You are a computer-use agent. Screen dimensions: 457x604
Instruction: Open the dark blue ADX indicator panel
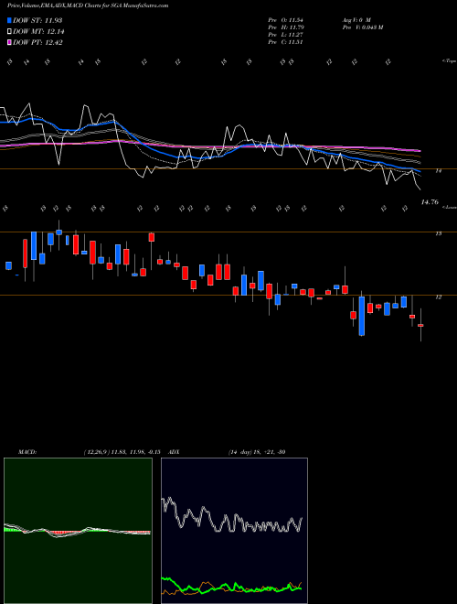pyautogui.click(x=234, y=531)
